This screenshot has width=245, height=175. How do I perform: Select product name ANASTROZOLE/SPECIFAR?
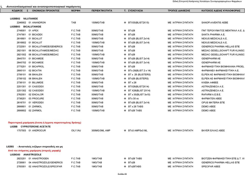click(47, 167)
